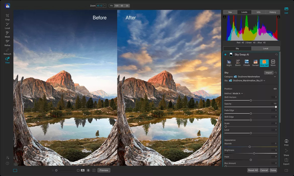The height and width of the screenshot is (176, 294).
Task: Pick the Storm sky preset
Action: point(238,63)
